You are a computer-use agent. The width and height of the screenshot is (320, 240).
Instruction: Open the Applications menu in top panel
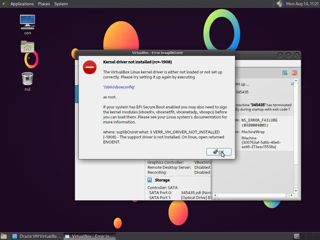point(22,4)
